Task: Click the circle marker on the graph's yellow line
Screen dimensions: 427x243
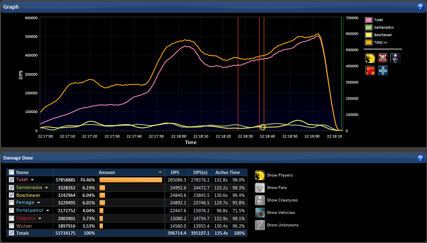Action: tap(262, 127)
